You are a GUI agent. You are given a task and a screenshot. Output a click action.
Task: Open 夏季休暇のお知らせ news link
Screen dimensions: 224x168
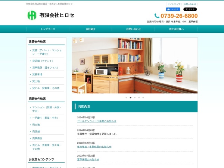[88, 159]
